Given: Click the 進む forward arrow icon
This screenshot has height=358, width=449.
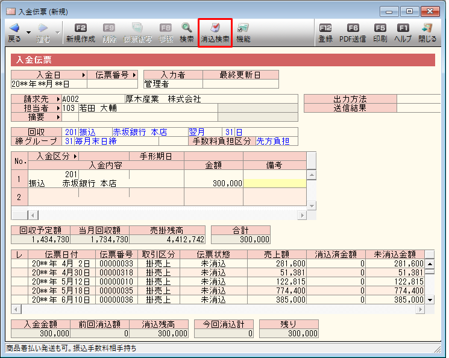Looking at the screenshot, I should (43, 28).
